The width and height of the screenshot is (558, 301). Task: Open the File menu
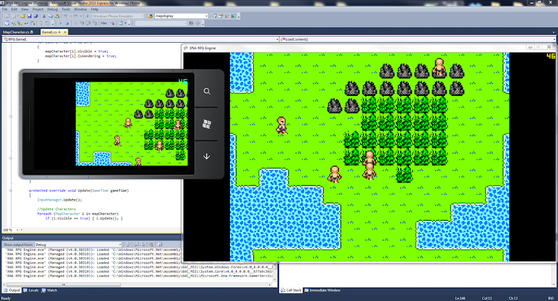[5, 9]
